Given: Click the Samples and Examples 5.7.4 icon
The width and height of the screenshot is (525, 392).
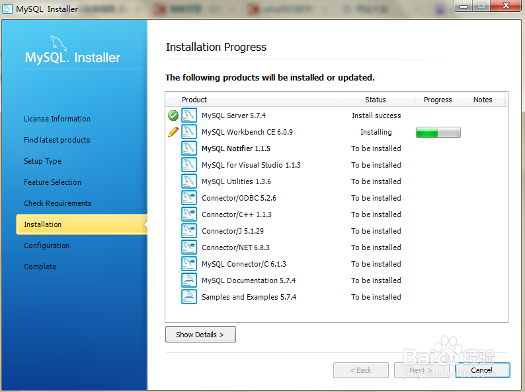Looking at the screenshot, I should 189,297.
